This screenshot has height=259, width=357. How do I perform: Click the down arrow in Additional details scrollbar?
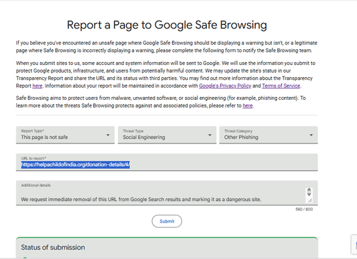(x=309, y=194)
